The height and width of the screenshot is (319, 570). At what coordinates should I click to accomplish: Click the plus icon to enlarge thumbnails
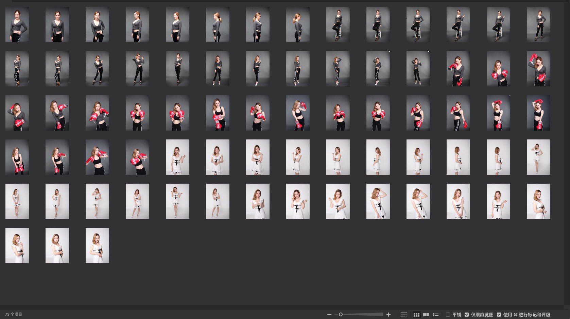tap(388, 315)
